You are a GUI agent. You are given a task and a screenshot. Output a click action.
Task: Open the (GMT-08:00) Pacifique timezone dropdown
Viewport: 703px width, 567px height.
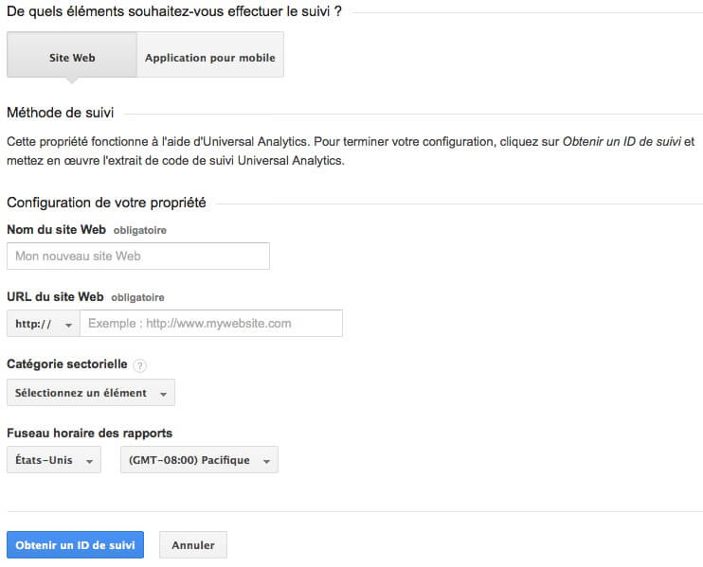coord(199,461)
